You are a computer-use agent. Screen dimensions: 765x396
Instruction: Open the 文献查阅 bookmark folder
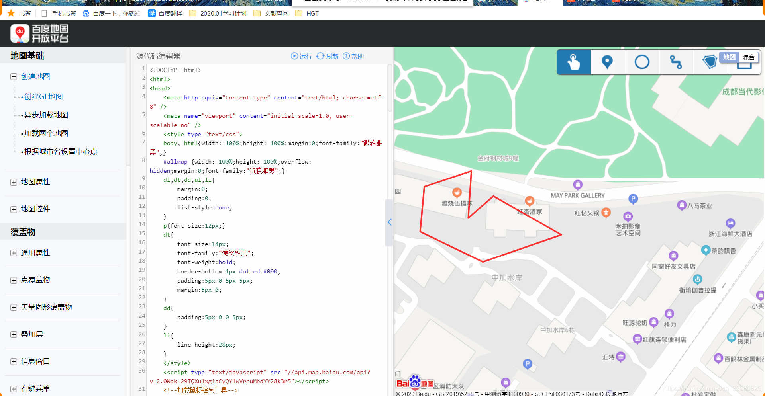[x=271, y=13]
